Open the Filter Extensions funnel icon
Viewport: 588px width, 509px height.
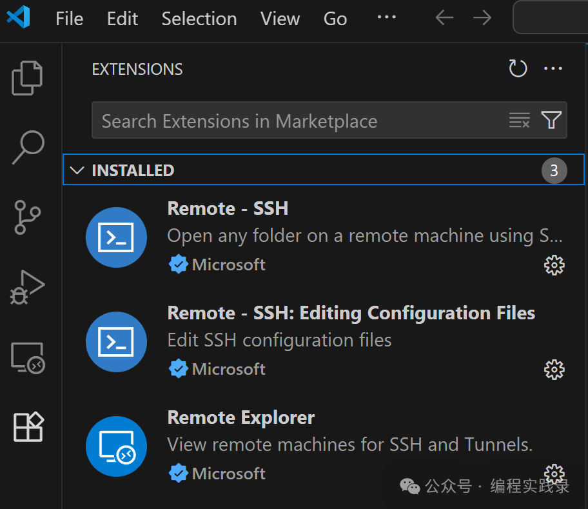(551, 120)
